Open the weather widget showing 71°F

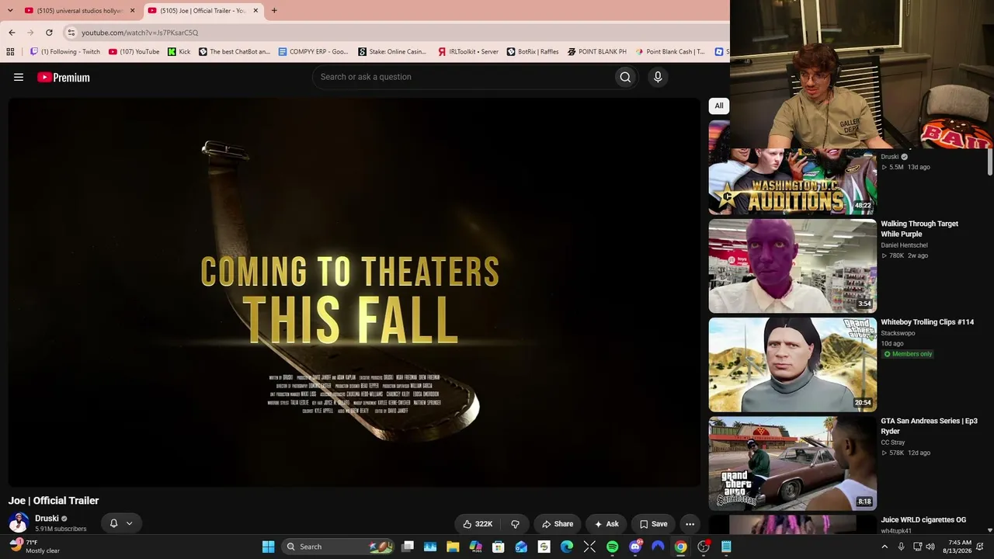point(35,547)
